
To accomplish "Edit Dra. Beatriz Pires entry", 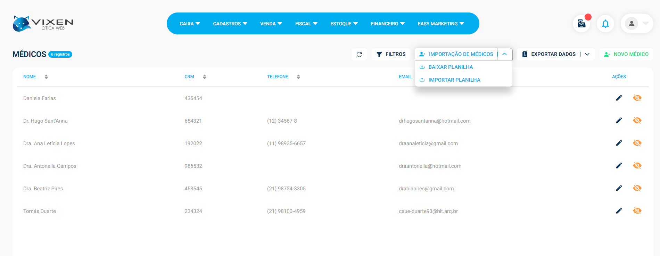I will 619,188.
